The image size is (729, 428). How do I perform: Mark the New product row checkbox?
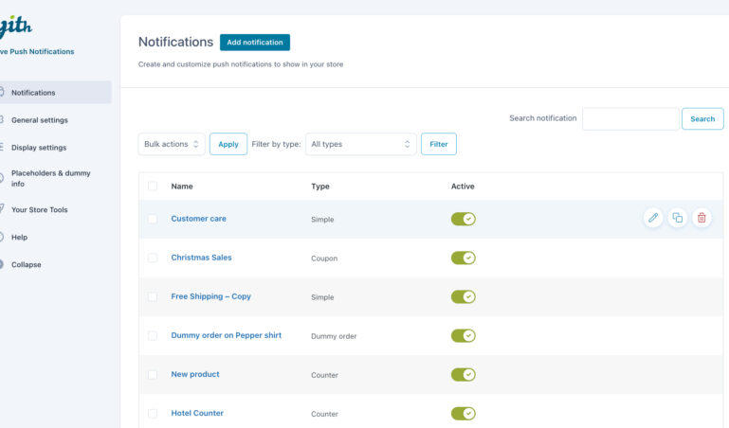(153, 375)
